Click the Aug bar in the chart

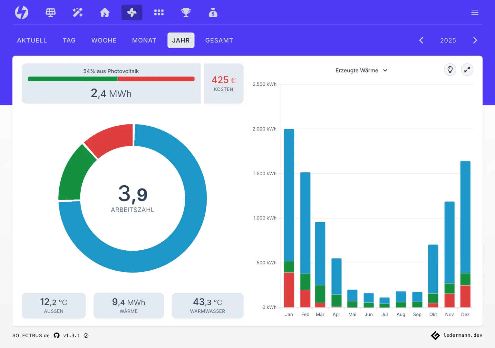[401, 299]
